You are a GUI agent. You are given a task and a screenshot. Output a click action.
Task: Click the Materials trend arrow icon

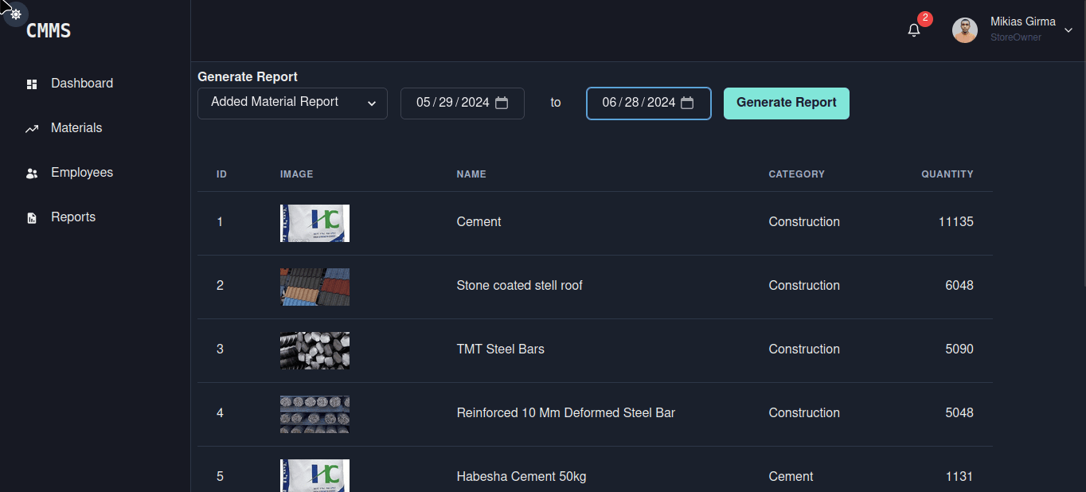pyautogui.click(x=32, y=128)
